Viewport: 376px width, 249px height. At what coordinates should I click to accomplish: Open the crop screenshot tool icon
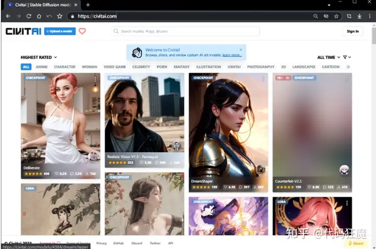tap(349, 16)
